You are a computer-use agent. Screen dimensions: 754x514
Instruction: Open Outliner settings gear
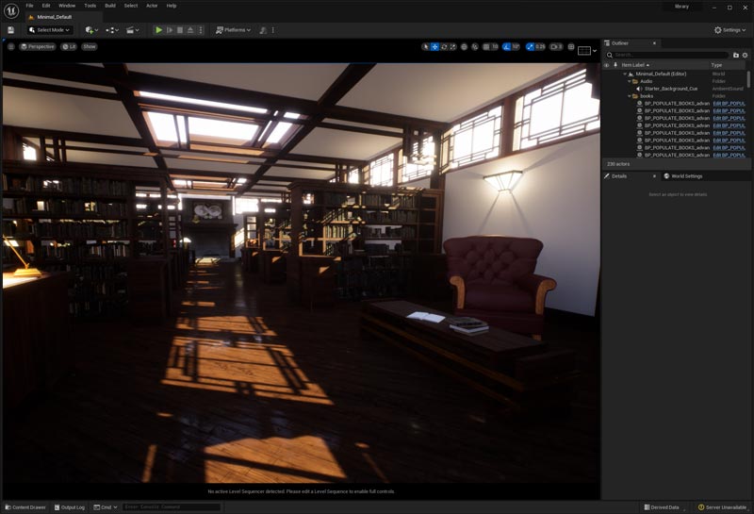tap(745, 55)
